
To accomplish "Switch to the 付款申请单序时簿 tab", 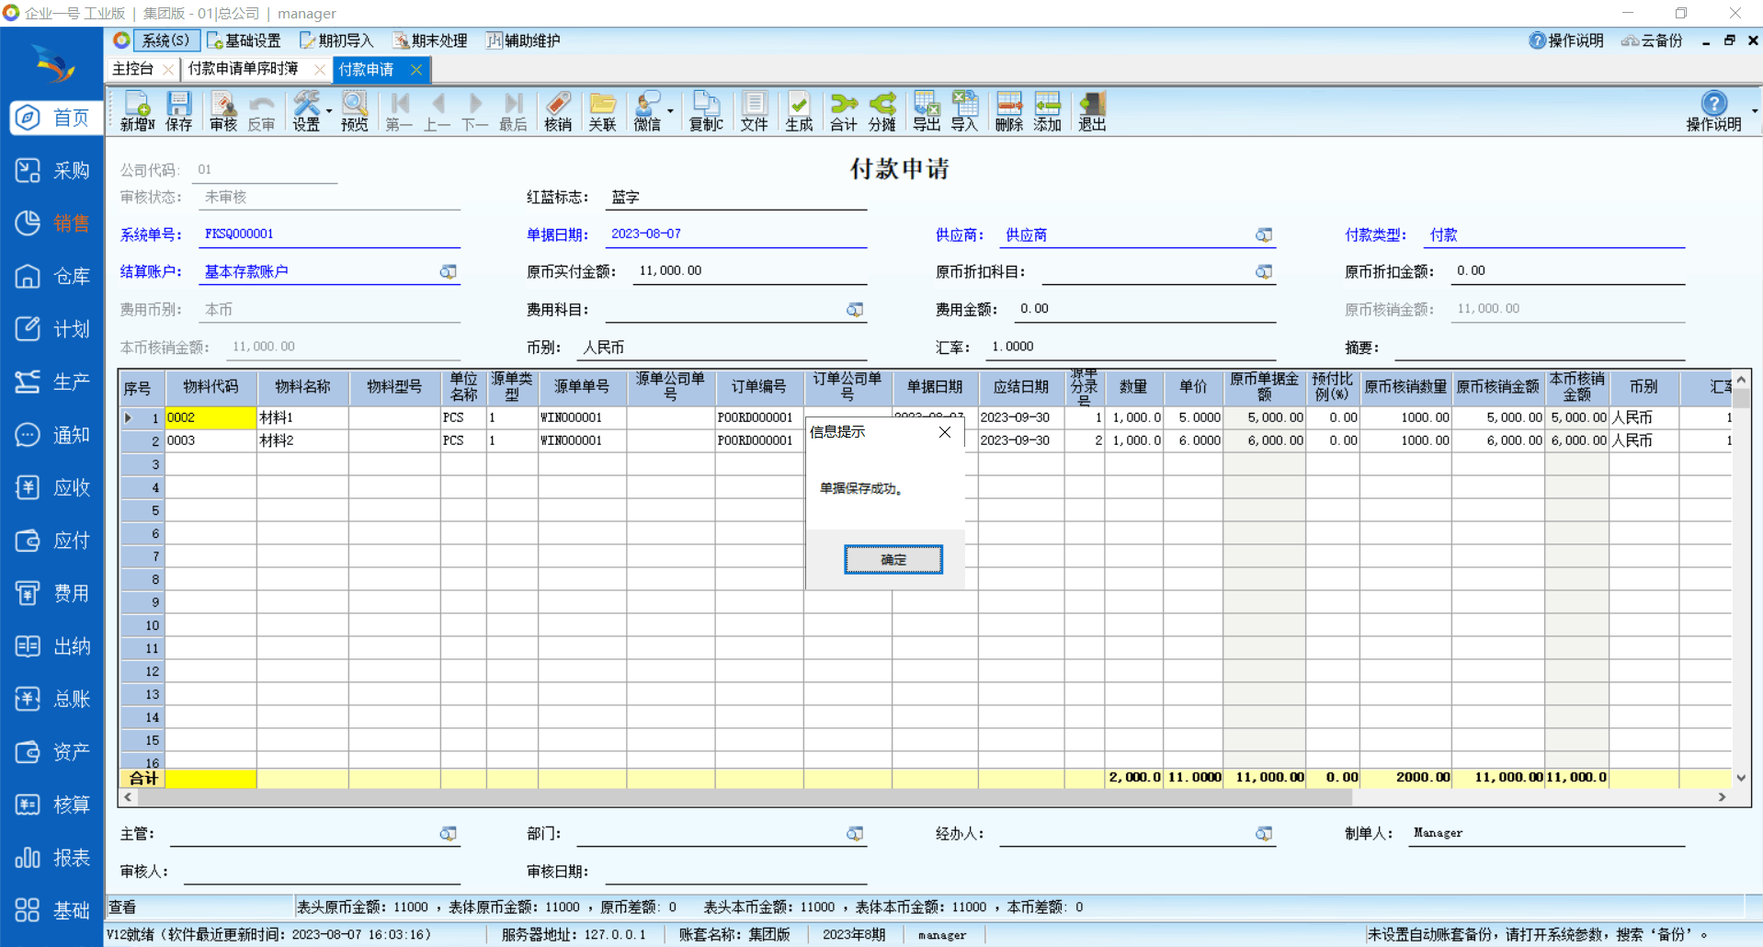I will point(244,69).
